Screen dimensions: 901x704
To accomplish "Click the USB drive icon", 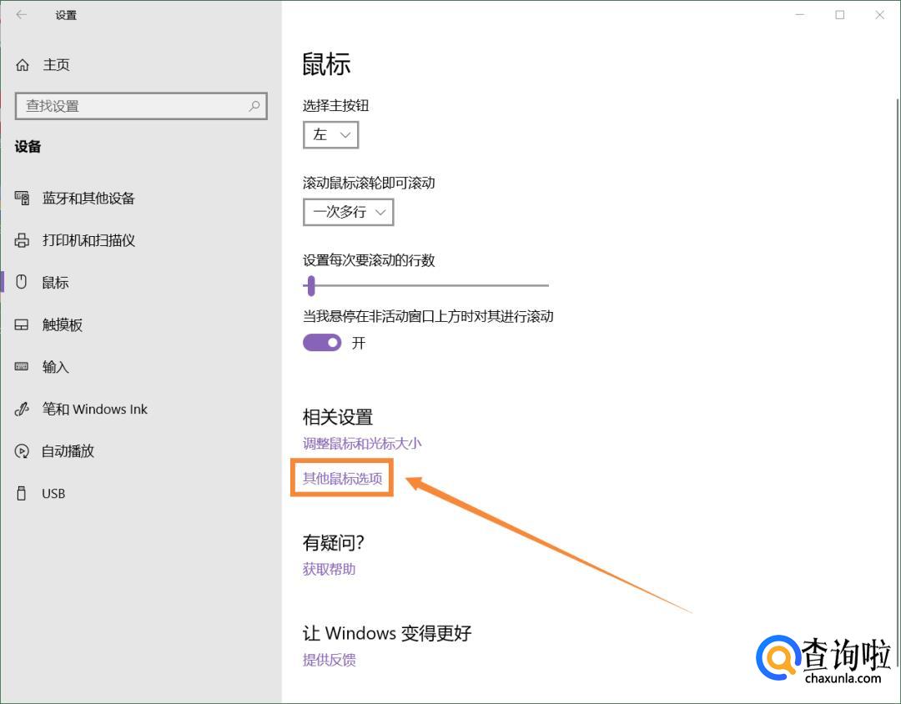I will [x=22, y=493].
